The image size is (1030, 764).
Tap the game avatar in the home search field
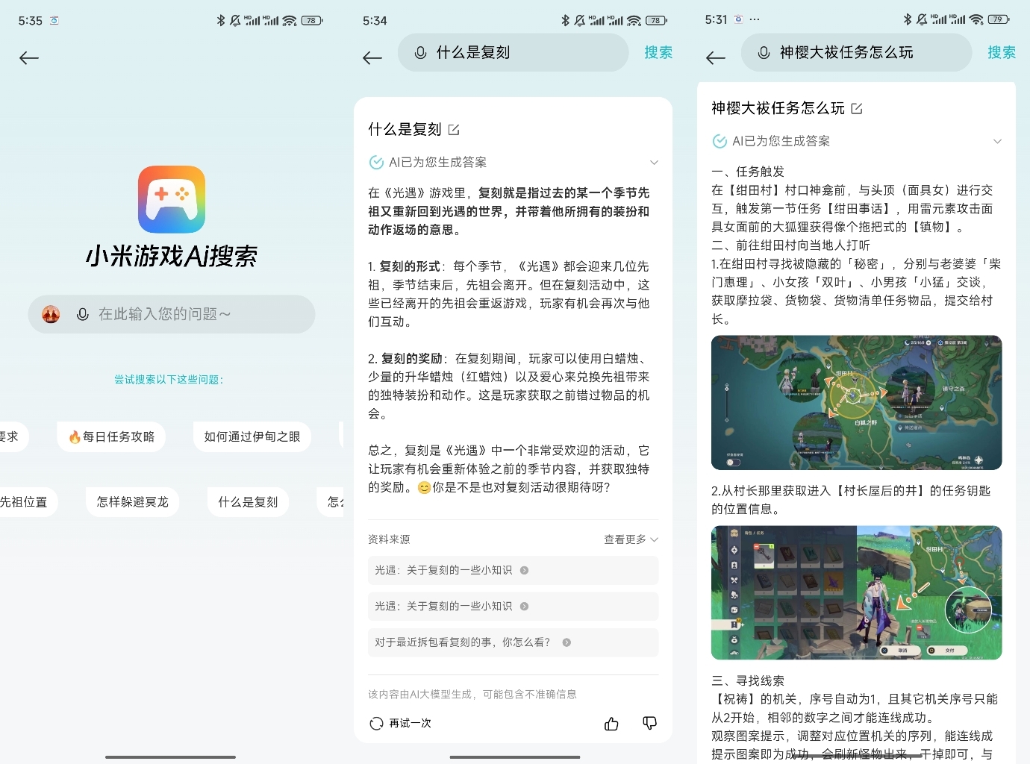(x=51, y=314)
